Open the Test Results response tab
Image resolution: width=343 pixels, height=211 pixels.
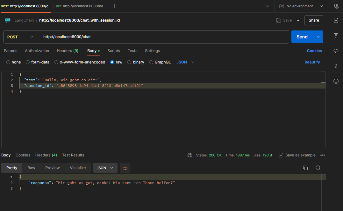coord(73,155)
